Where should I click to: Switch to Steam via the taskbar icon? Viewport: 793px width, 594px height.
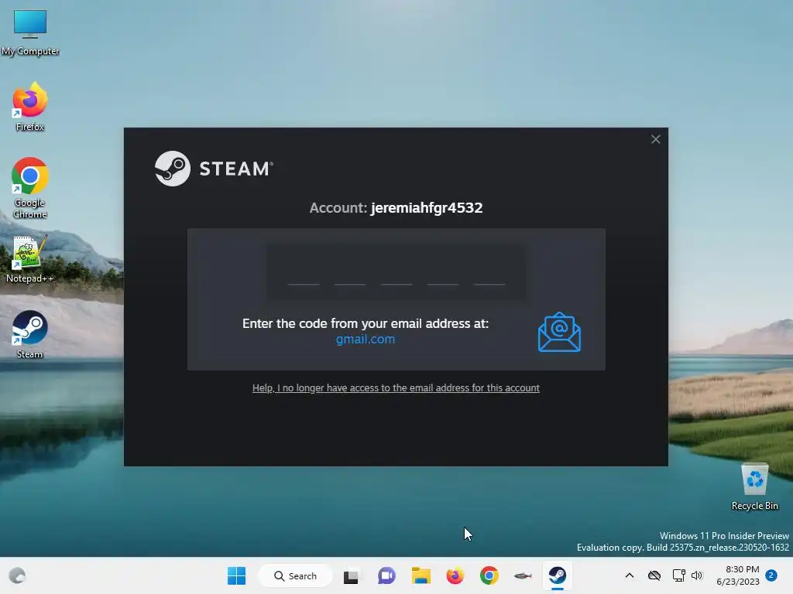558,575
